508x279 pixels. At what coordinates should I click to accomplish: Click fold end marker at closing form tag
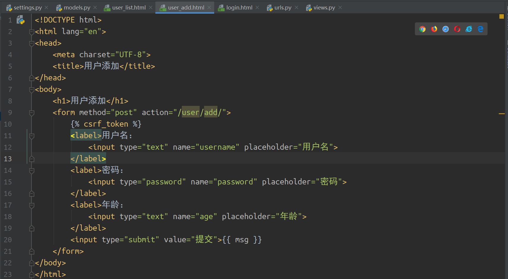(32, 251)
